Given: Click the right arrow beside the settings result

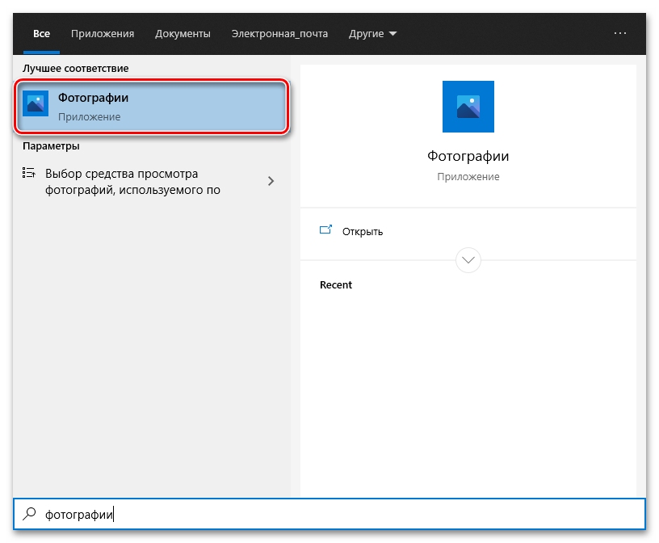Looking at the screenshot, I should (271, 181).
